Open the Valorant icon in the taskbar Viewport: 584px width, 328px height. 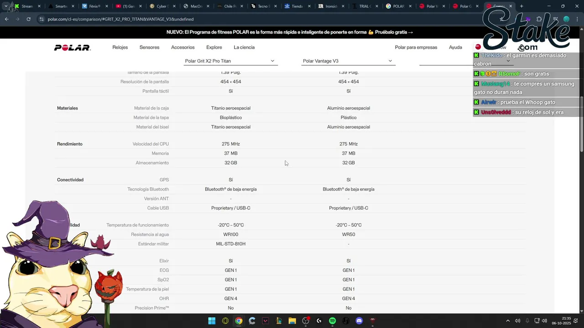(266, 321)
